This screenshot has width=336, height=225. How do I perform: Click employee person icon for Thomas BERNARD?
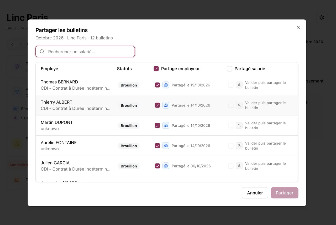239,85
